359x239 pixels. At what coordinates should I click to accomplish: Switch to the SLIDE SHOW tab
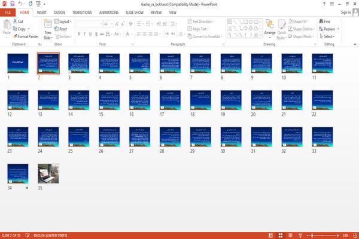[135, 13]
